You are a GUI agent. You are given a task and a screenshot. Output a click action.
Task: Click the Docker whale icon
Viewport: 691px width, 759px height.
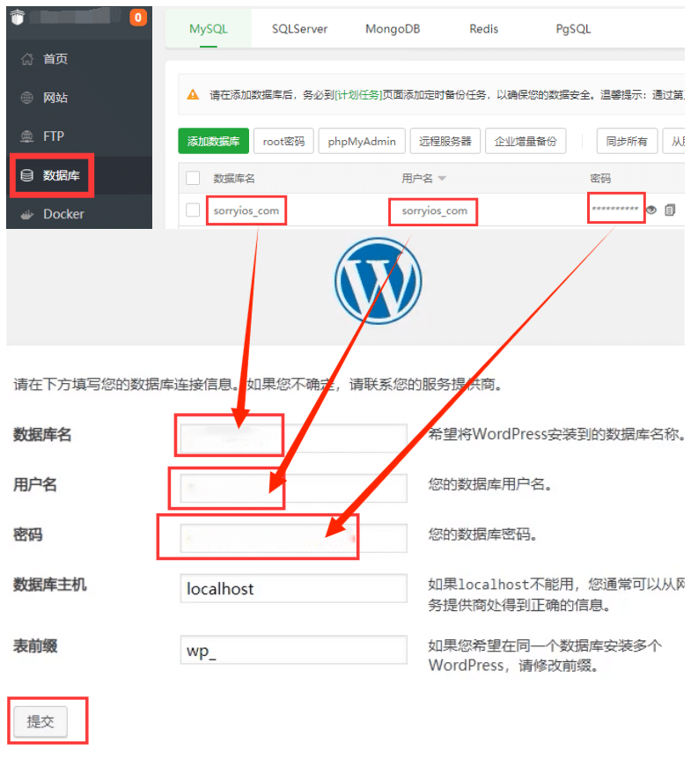[27, 214]
